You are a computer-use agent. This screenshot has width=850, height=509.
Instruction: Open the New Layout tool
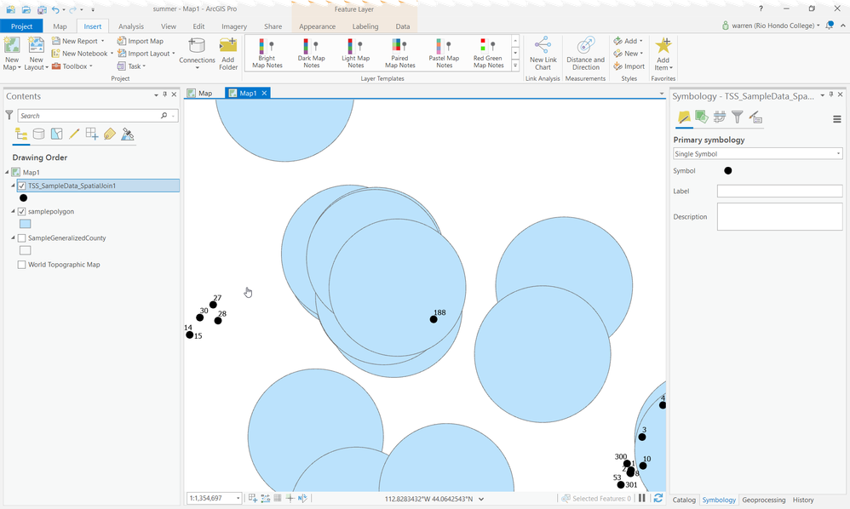point(36,54)
